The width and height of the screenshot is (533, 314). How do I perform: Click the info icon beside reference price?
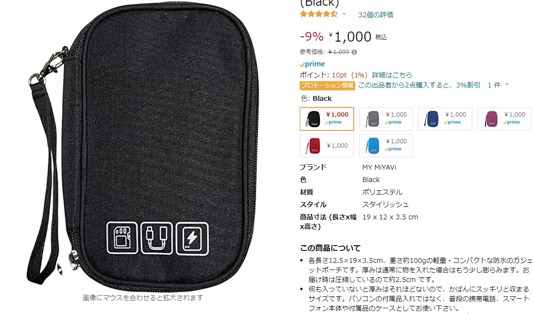pos(354,52)
